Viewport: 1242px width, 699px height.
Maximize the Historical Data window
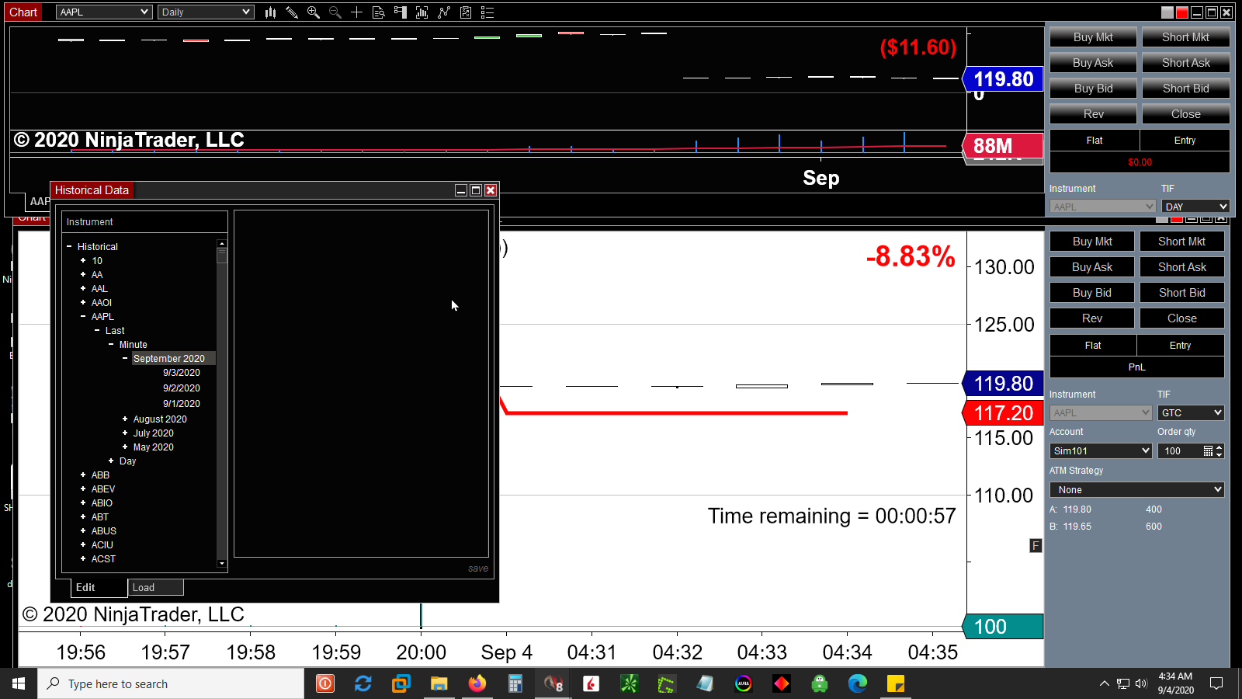476,190
